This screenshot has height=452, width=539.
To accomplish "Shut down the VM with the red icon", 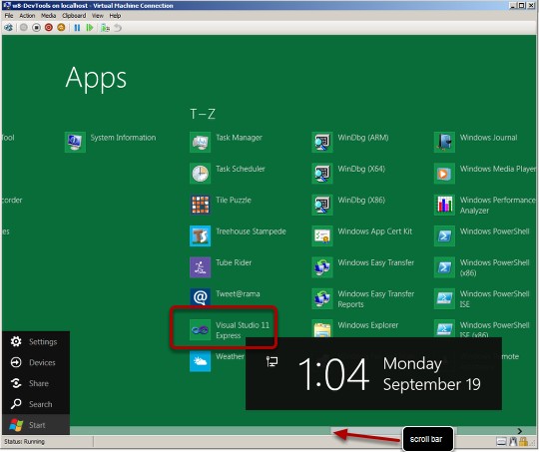I will tap(49, 28).
